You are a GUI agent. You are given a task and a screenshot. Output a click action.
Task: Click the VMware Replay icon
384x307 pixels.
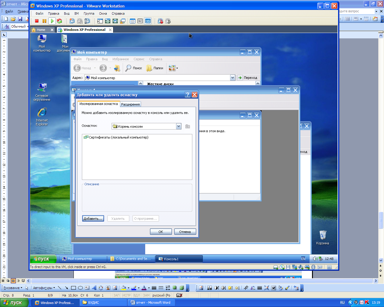point(168,21)
